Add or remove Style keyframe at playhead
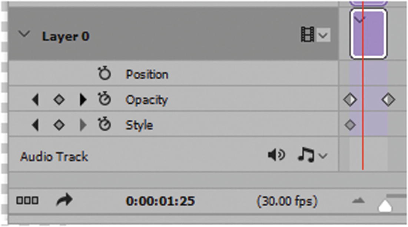The image size is (408, 227). click(x=59, y=125)
